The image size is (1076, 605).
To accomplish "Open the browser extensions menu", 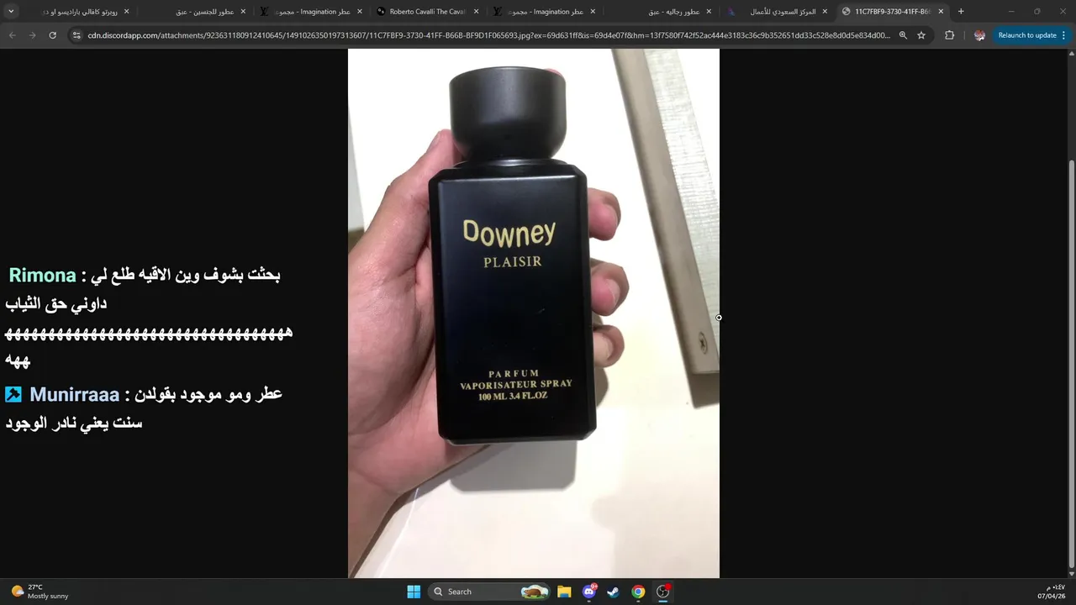I will pos(950,35).
